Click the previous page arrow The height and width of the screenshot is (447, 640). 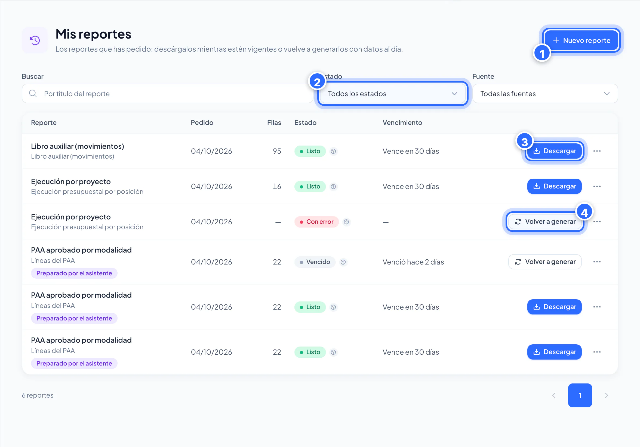click(x=553, y=395)
